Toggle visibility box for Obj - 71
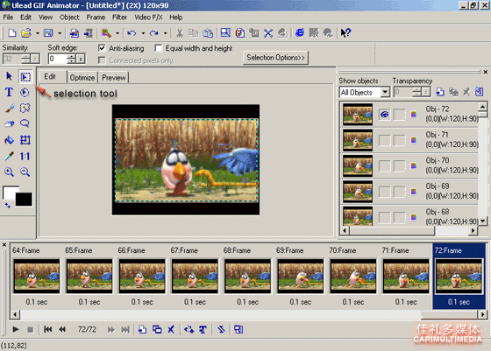The width and height of the screenshot is (491, 351). pos(385,140)
